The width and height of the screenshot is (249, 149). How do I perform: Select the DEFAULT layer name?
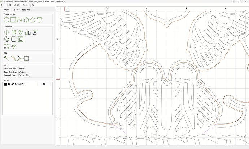(19, 84)
